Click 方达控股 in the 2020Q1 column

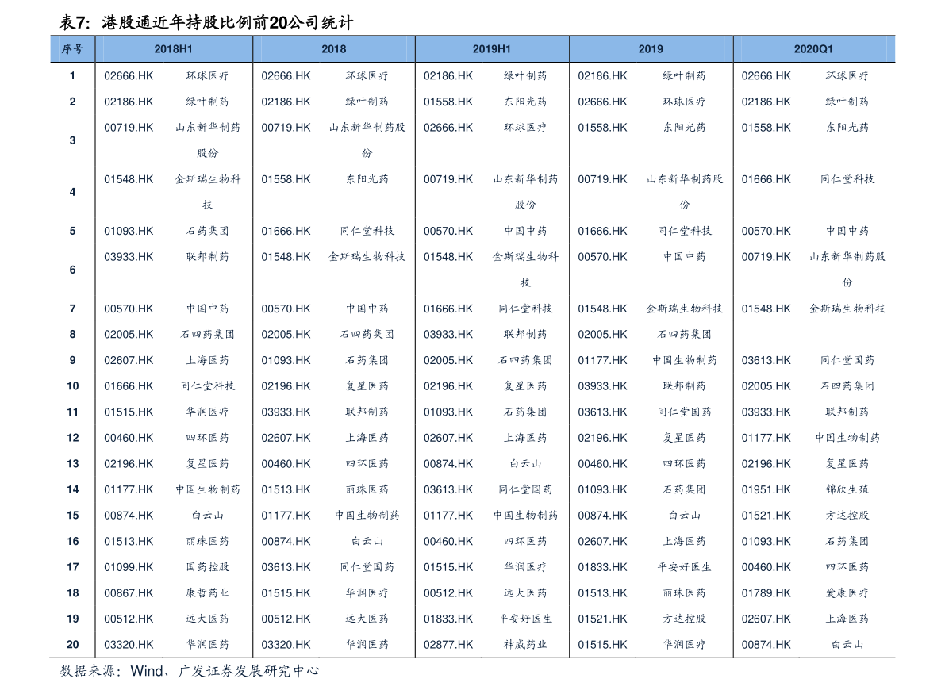pos(847,516)
